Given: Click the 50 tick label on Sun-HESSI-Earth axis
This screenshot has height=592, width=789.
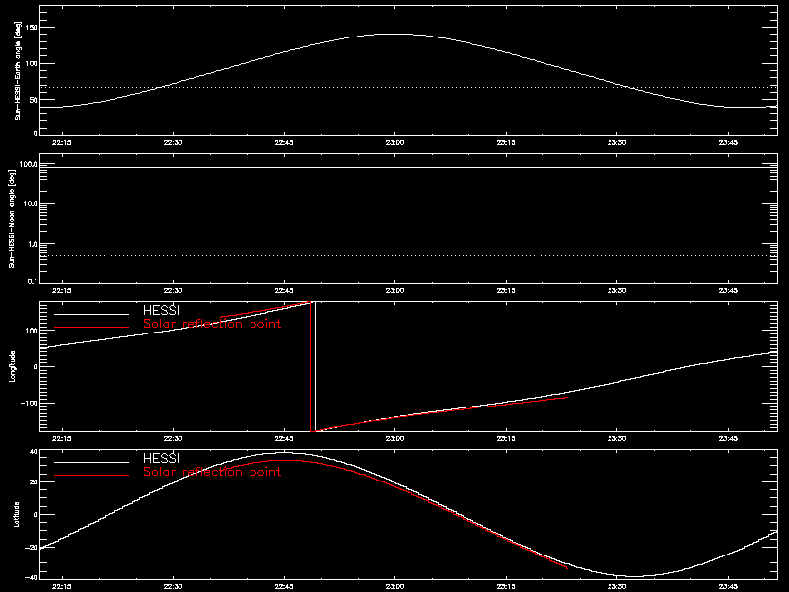Looking at the screenshot, I should click(34, 100).
